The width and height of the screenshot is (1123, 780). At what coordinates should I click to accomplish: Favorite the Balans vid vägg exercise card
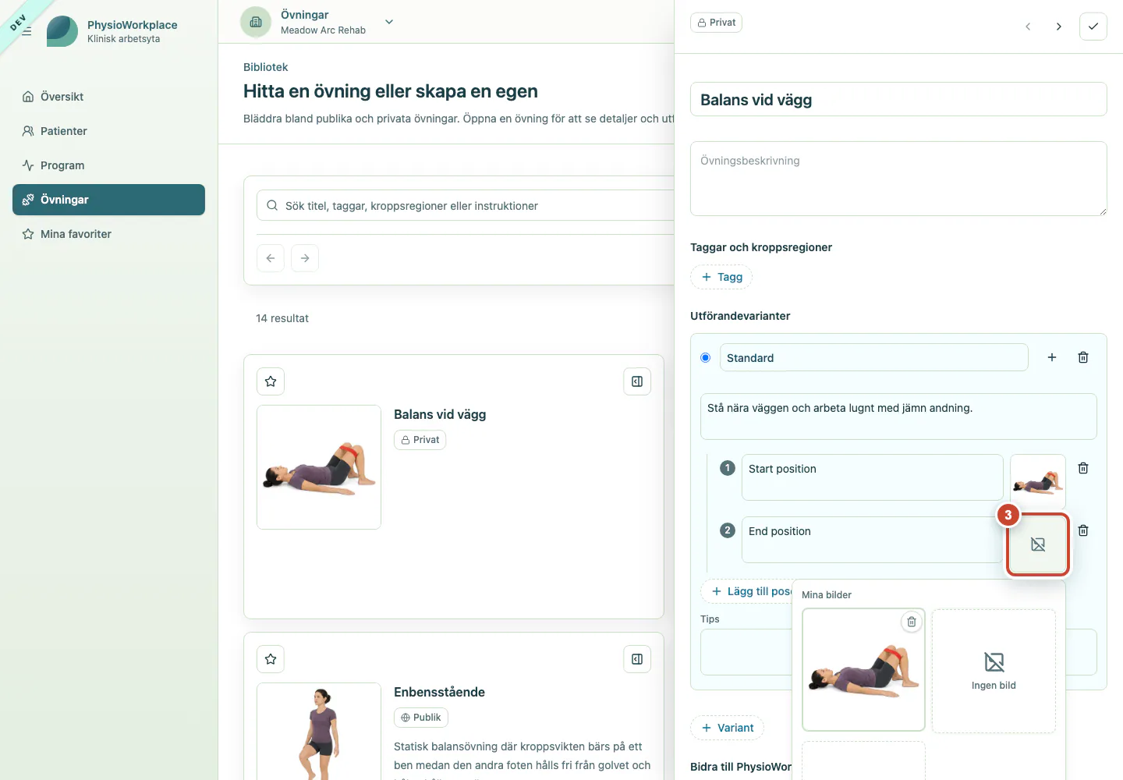pos(271,381)
